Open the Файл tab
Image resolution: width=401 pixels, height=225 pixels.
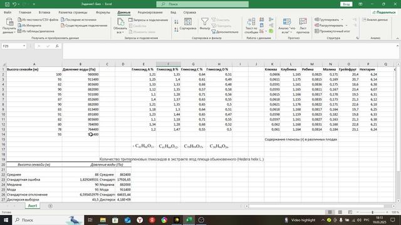click(x=8, y=12)
